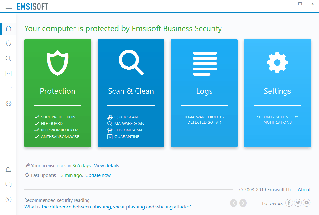The width and height of the screenshot is (319, 215).
Task: Toggle Behavior Blocker in the Protection tile
Action: point(59,130)
